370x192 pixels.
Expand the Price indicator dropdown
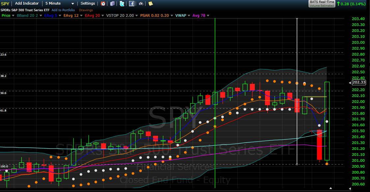[13, 15]
